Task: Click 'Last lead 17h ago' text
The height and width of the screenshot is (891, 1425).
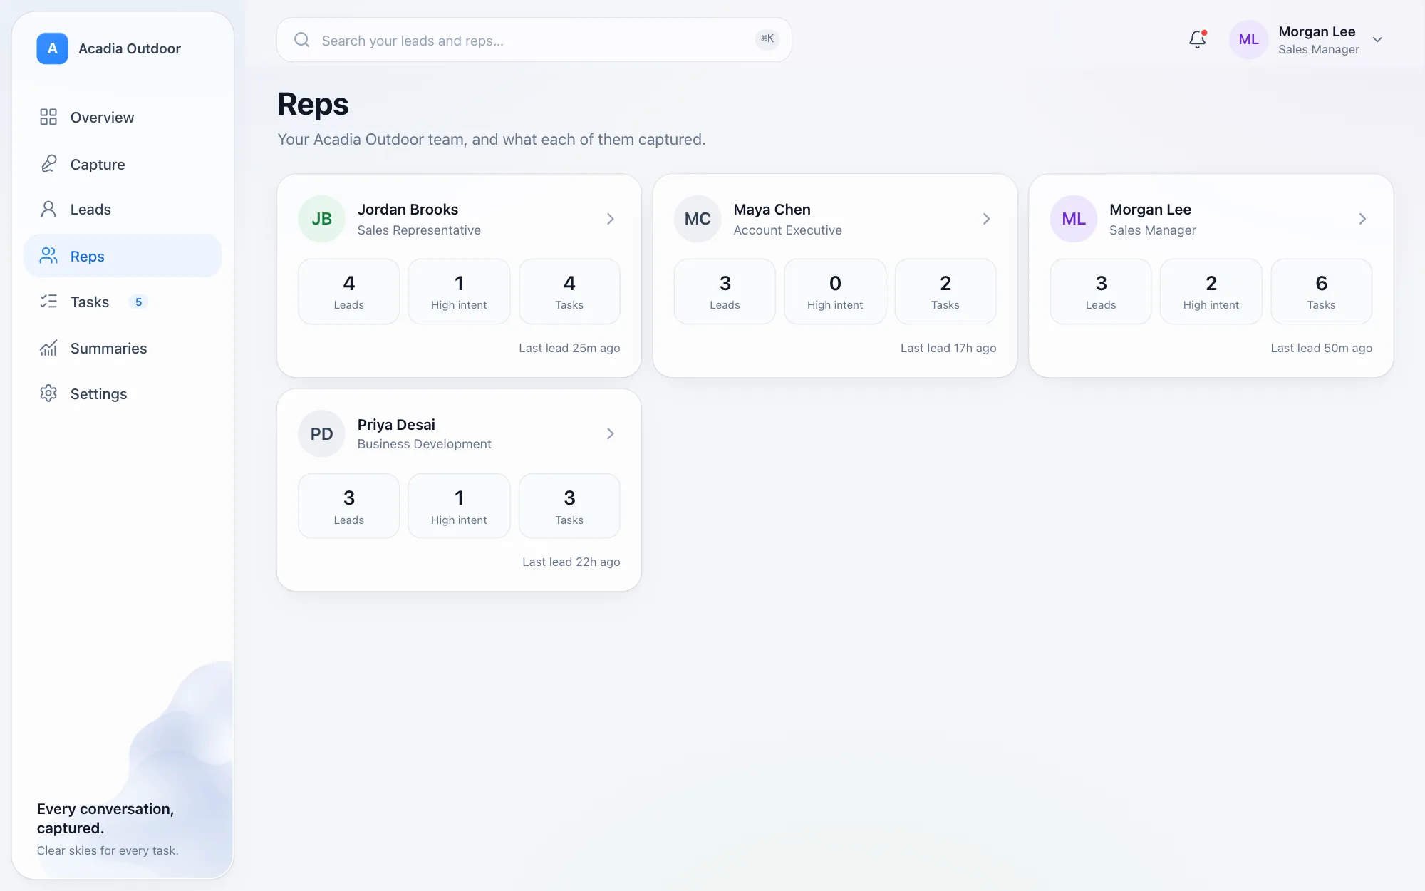Action: (x=948, y=348)
